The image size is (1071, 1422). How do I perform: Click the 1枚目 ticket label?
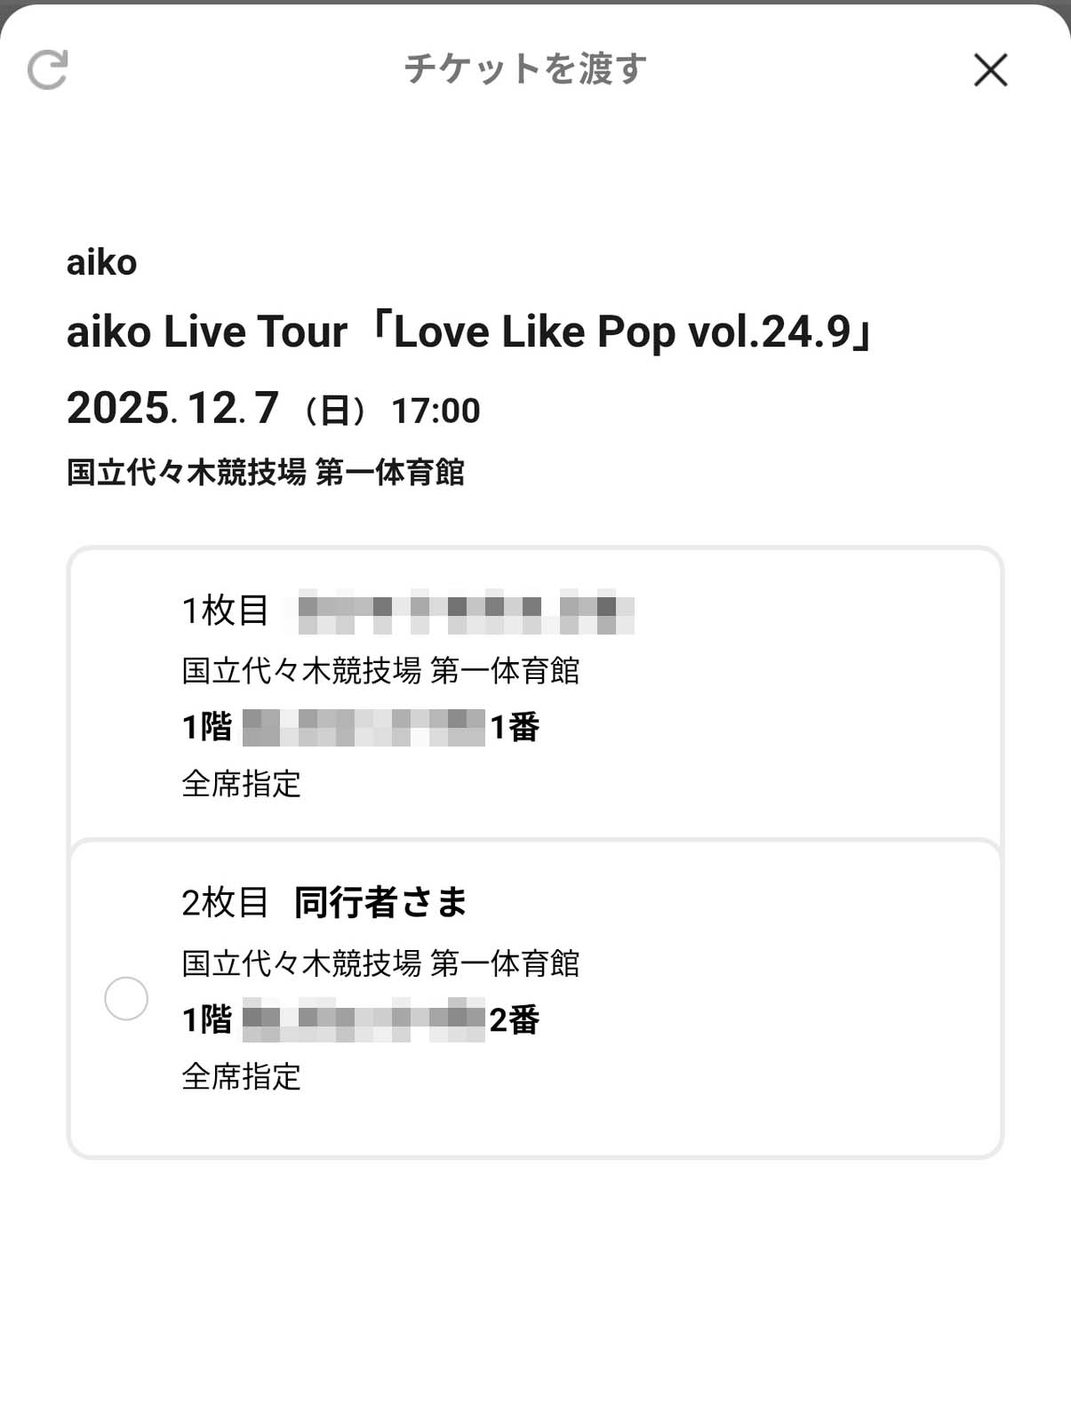click(225, 611)
